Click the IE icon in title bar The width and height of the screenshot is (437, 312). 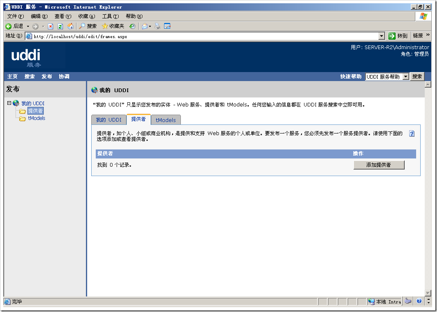[7, 7]
